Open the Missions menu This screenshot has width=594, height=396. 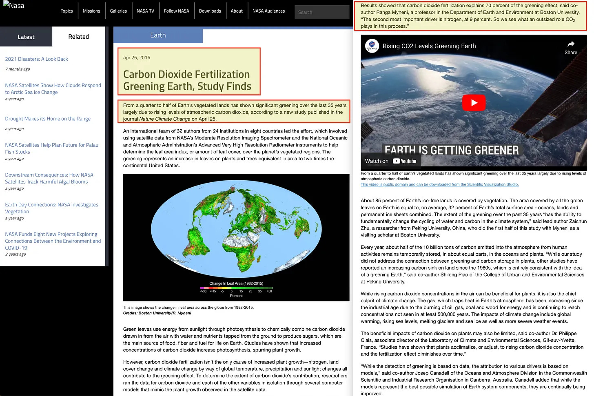pos(91,11)
